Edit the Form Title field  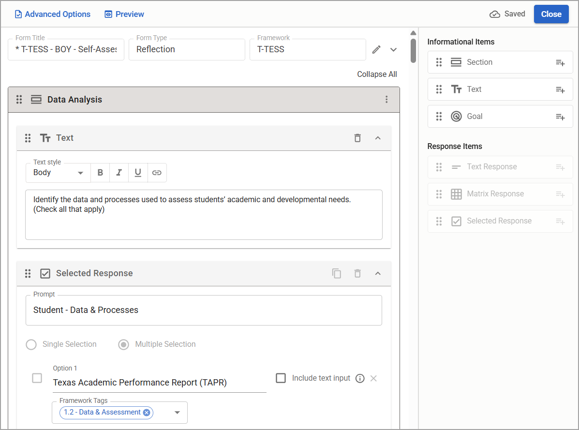tap(66, 49)
